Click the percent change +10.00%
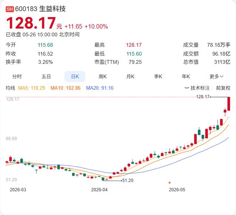Viewport: 236px width, 215px height. pyautogui.click(x=96, y=27)
